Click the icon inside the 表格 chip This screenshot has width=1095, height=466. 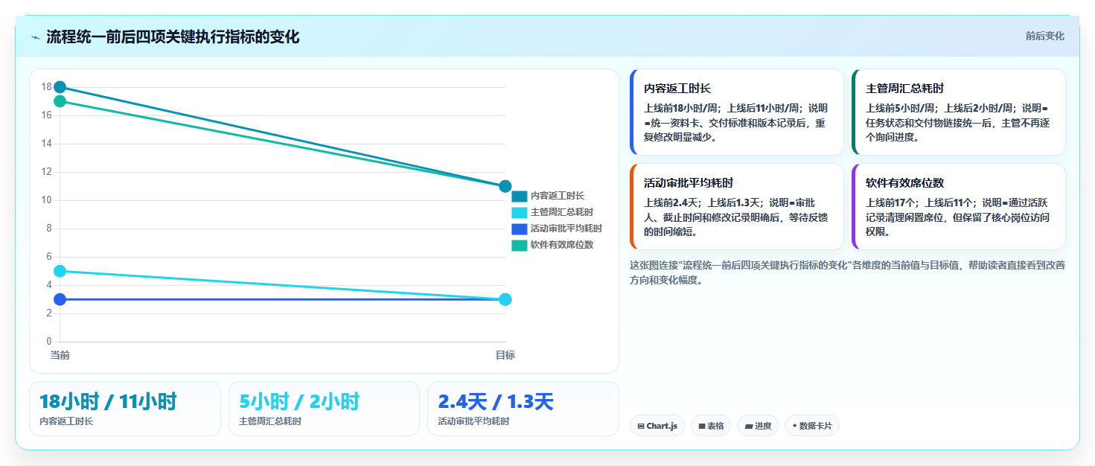[x=702, y=427]
